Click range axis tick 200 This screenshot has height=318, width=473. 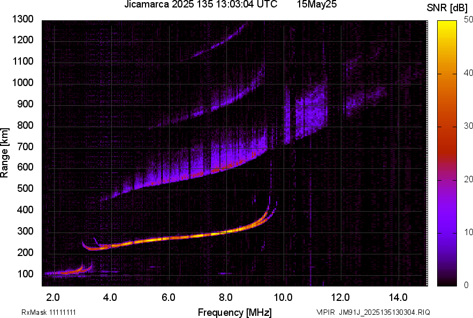(x=25, y=252)
